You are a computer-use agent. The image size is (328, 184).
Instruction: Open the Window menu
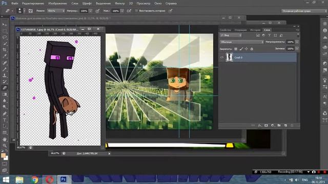tap(158, 4)
